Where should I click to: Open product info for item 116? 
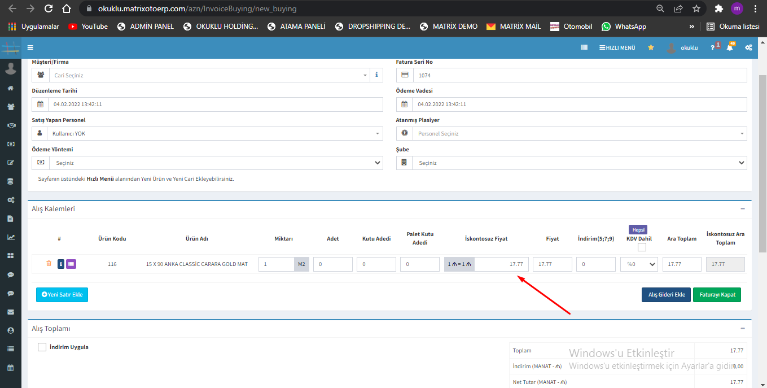pos(61,264)
